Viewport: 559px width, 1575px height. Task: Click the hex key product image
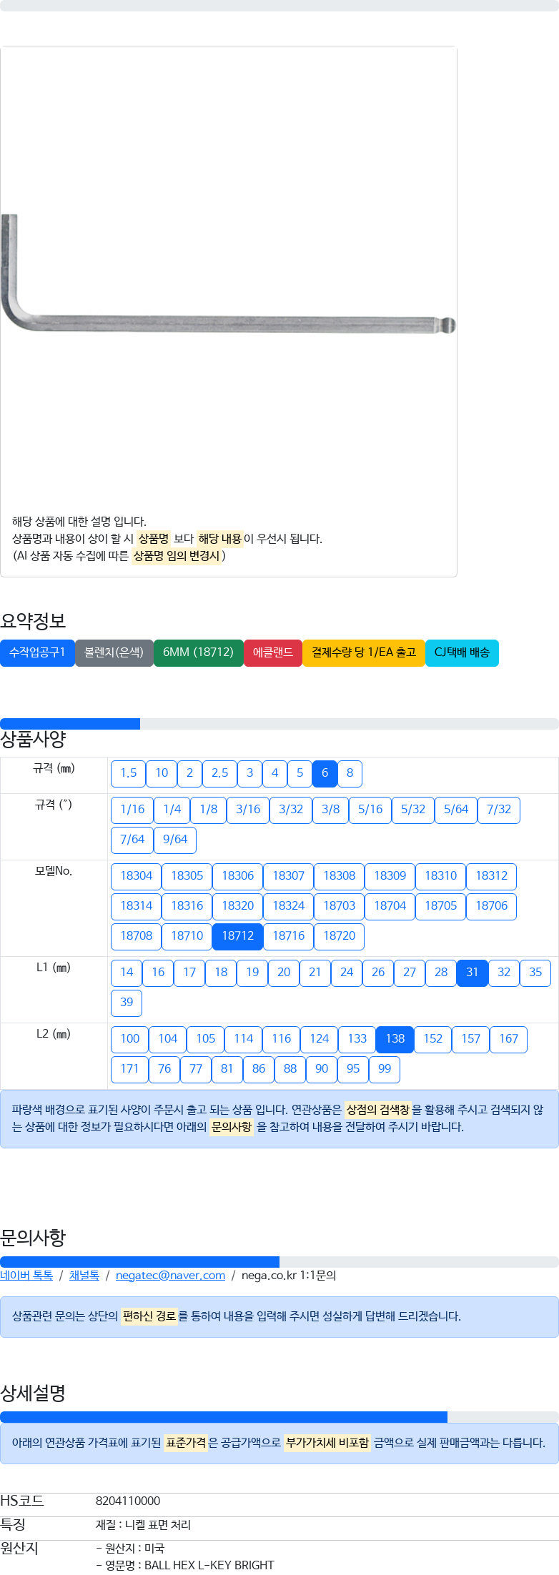[228, 274]
